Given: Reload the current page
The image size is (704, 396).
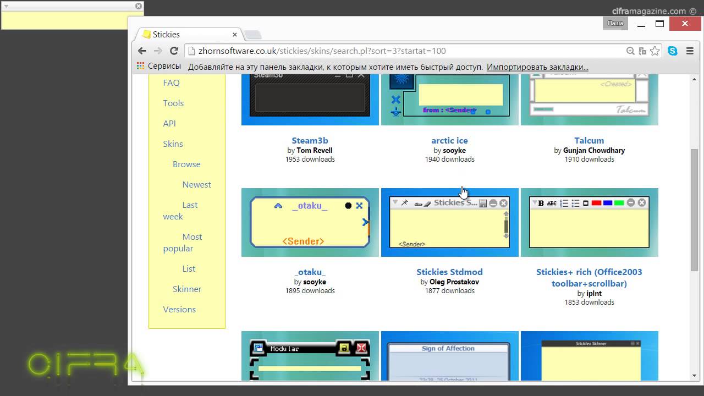Looking at the screenshot, I should [x=174, y=51].
